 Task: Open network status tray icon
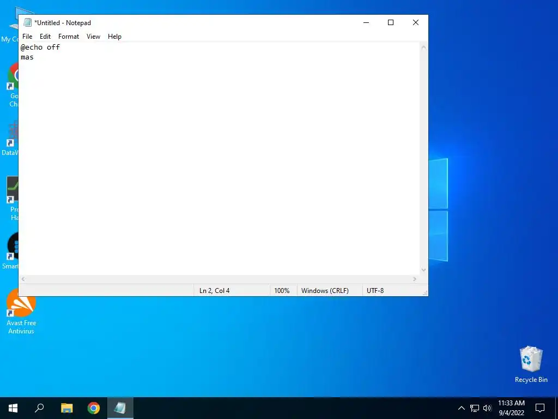click(475, 408)
